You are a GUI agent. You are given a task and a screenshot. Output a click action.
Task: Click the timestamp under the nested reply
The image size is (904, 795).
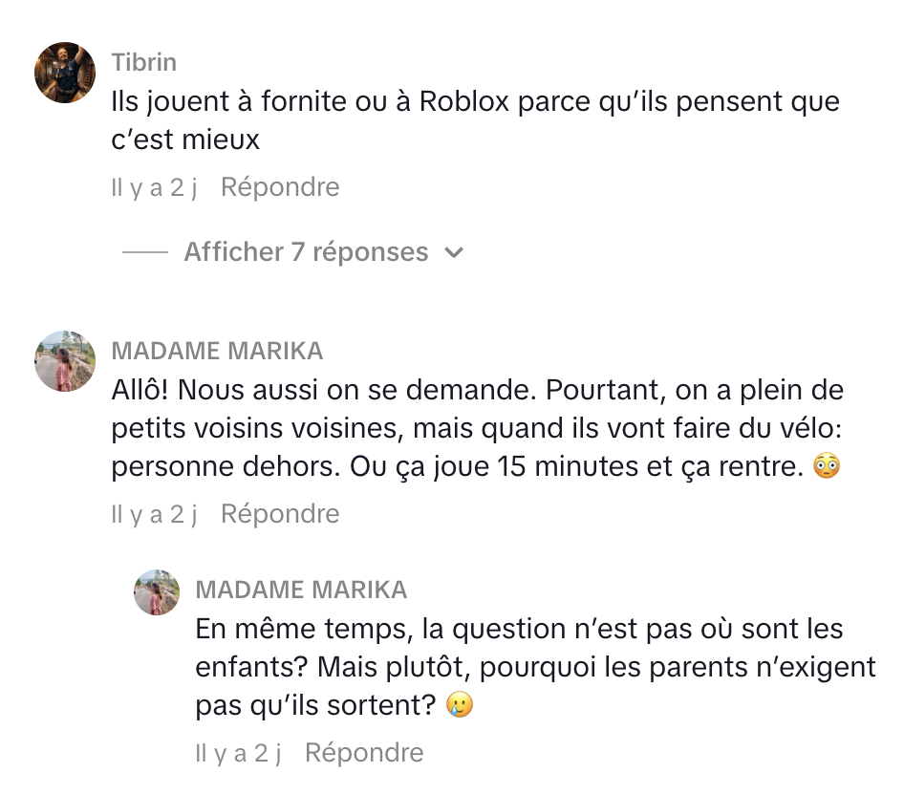click(x=238, y=753)
